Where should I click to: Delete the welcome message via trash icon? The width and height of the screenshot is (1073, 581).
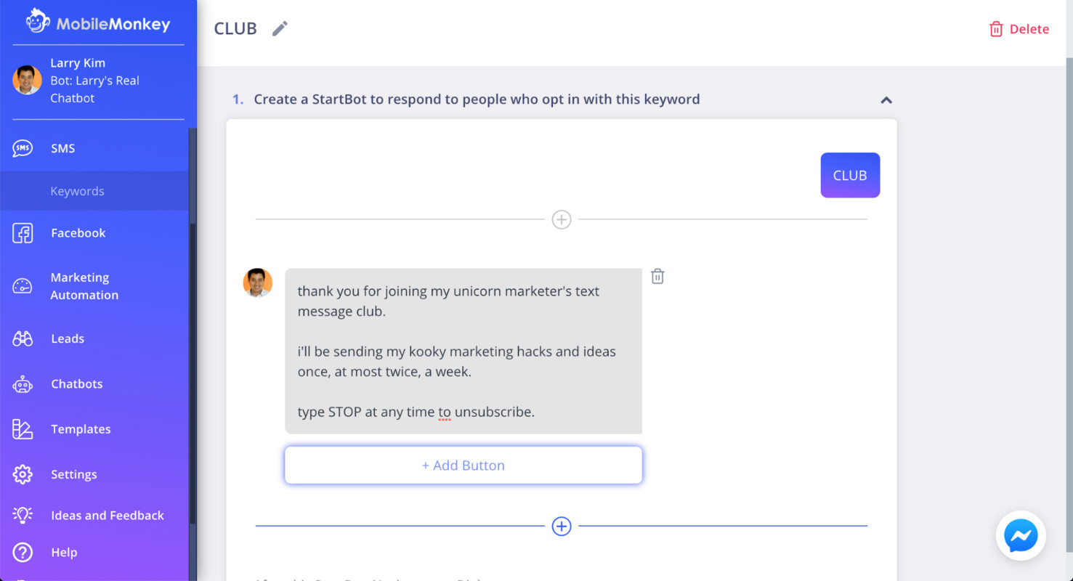tap(657, 276)
